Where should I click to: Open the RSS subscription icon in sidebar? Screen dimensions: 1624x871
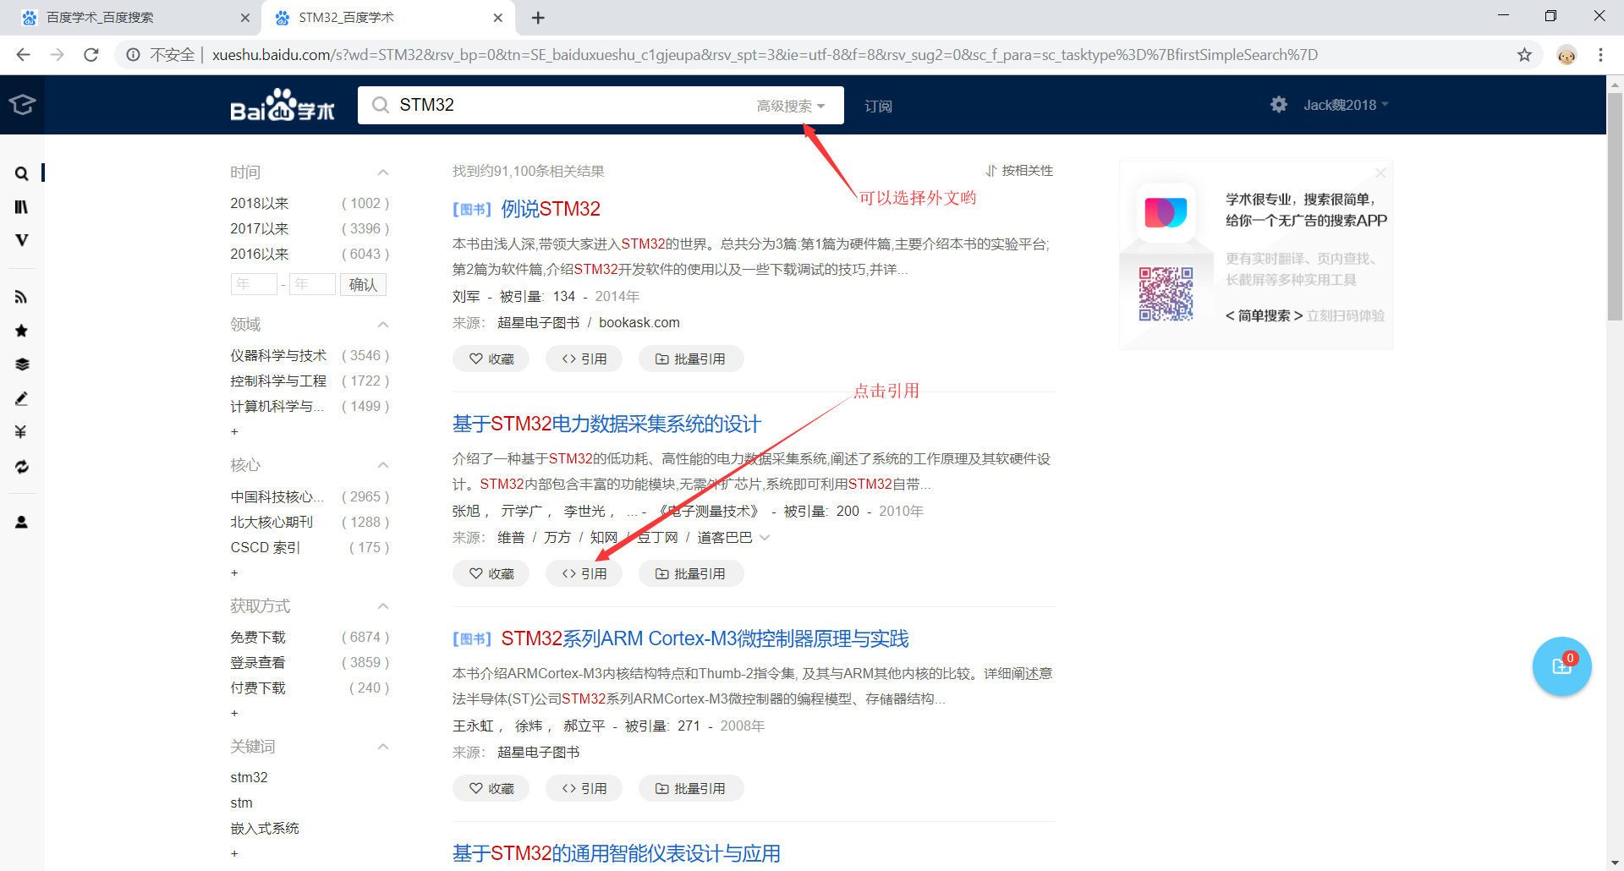(x=22, y=297)
